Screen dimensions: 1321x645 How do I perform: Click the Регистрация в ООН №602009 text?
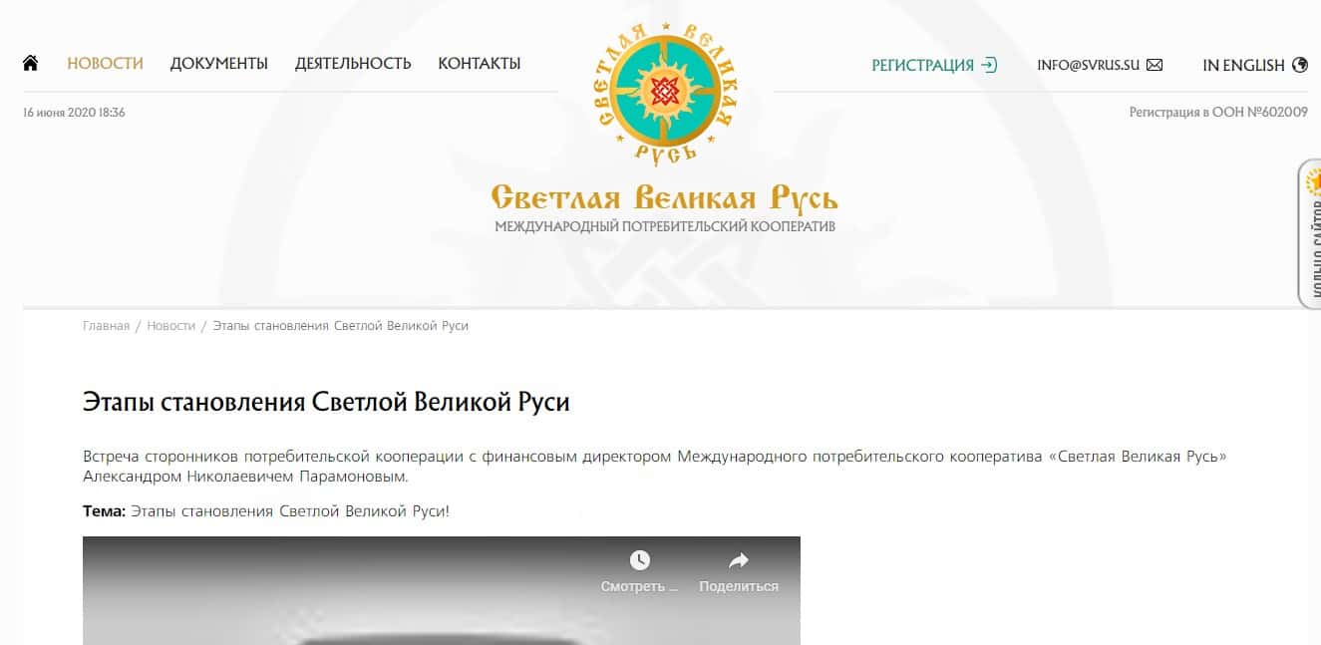pos(1218,113)
